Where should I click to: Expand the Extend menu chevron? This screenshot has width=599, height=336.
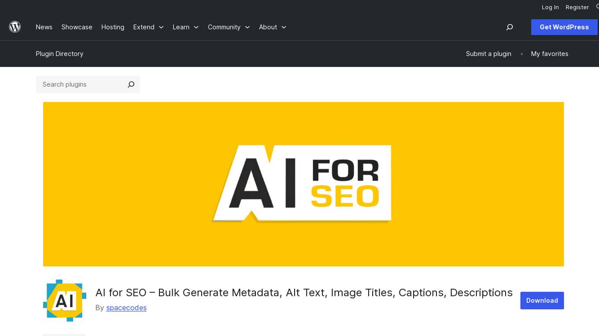pyautogui.click(x=161, y=27)
